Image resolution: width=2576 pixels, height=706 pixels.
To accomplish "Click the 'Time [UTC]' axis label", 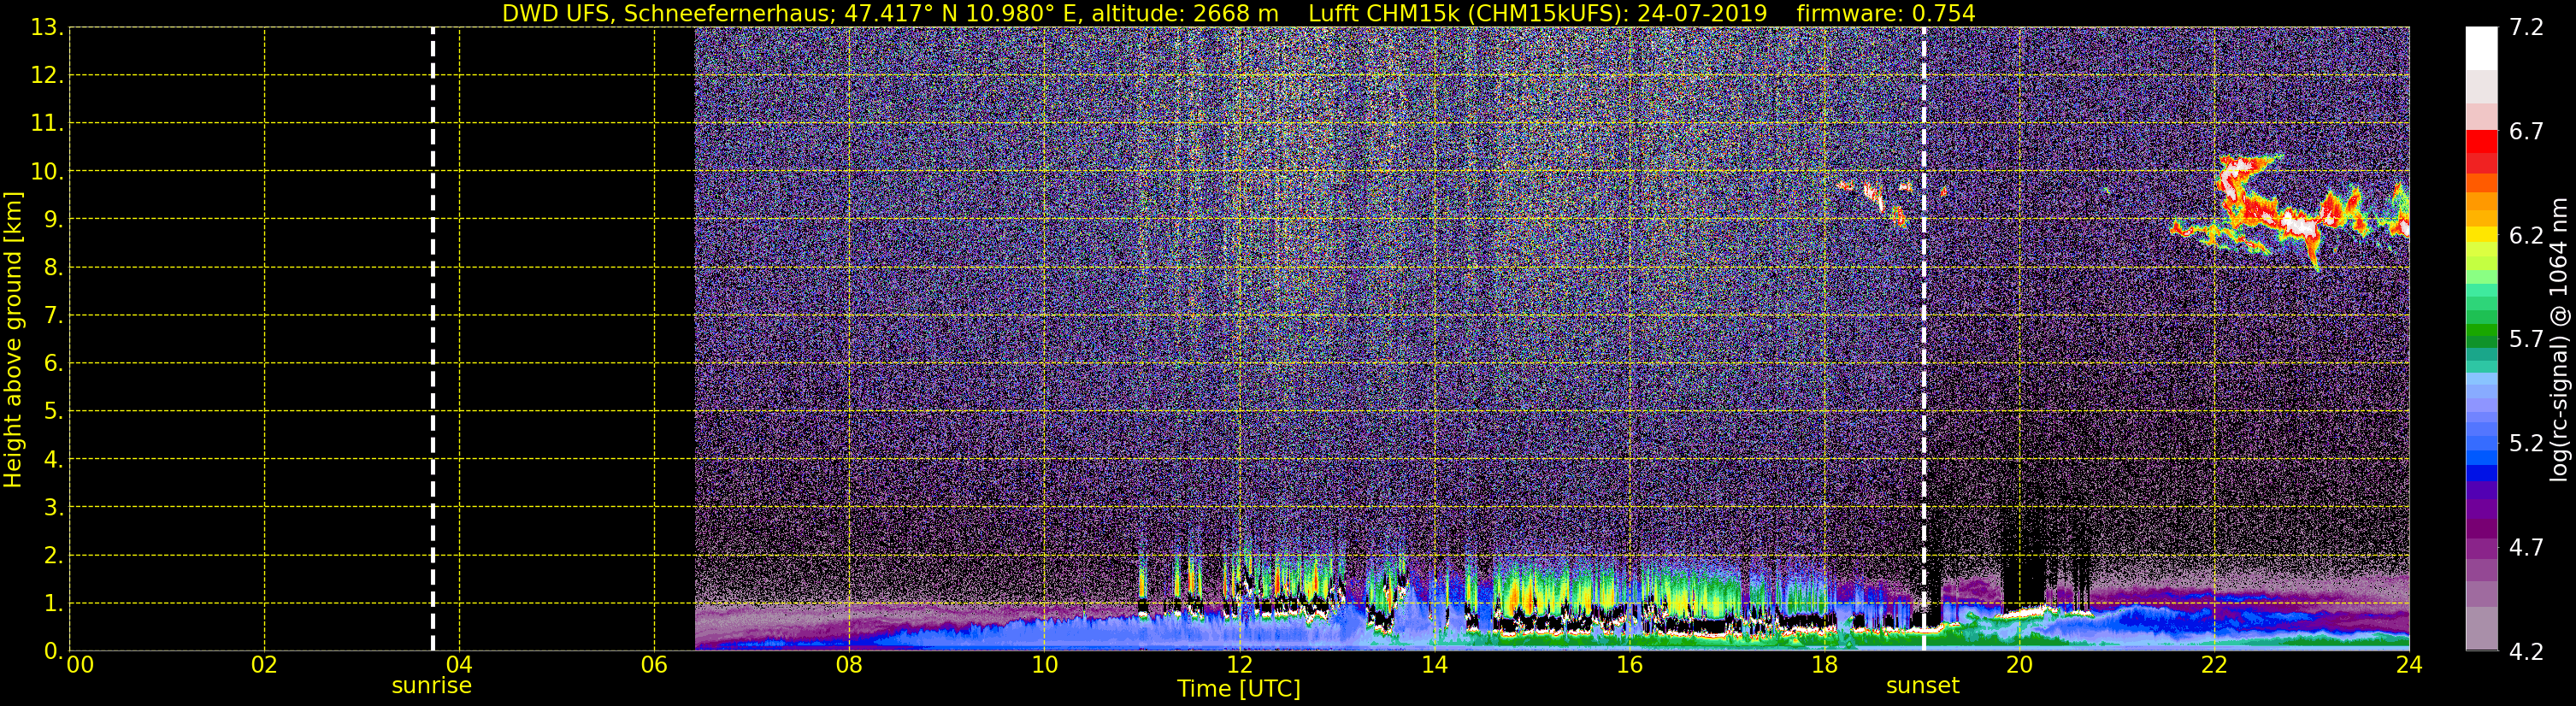I will click(x=1239, y=689).
